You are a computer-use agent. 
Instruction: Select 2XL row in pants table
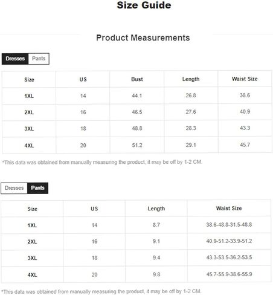[136, 241]
